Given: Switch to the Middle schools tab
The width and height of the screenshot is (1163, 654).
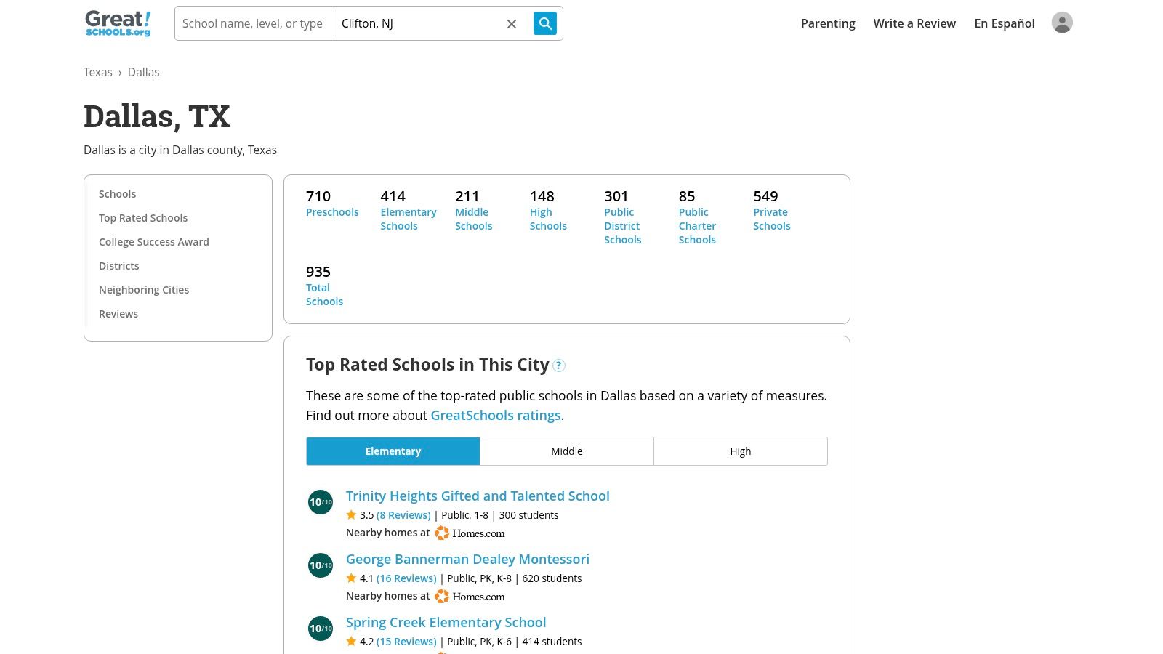Looking at the screenshot, I should (x=566, y=451).
